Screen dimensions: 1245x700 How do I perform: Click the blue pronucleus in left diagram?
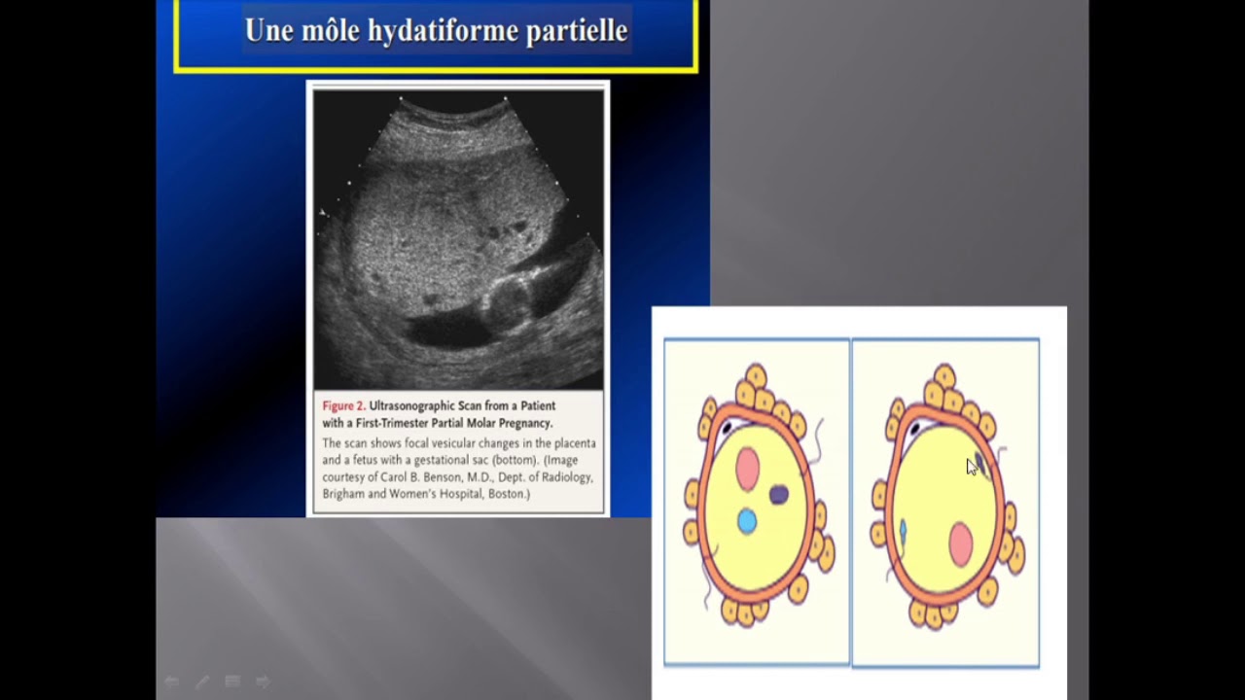(x=746, y=521)
